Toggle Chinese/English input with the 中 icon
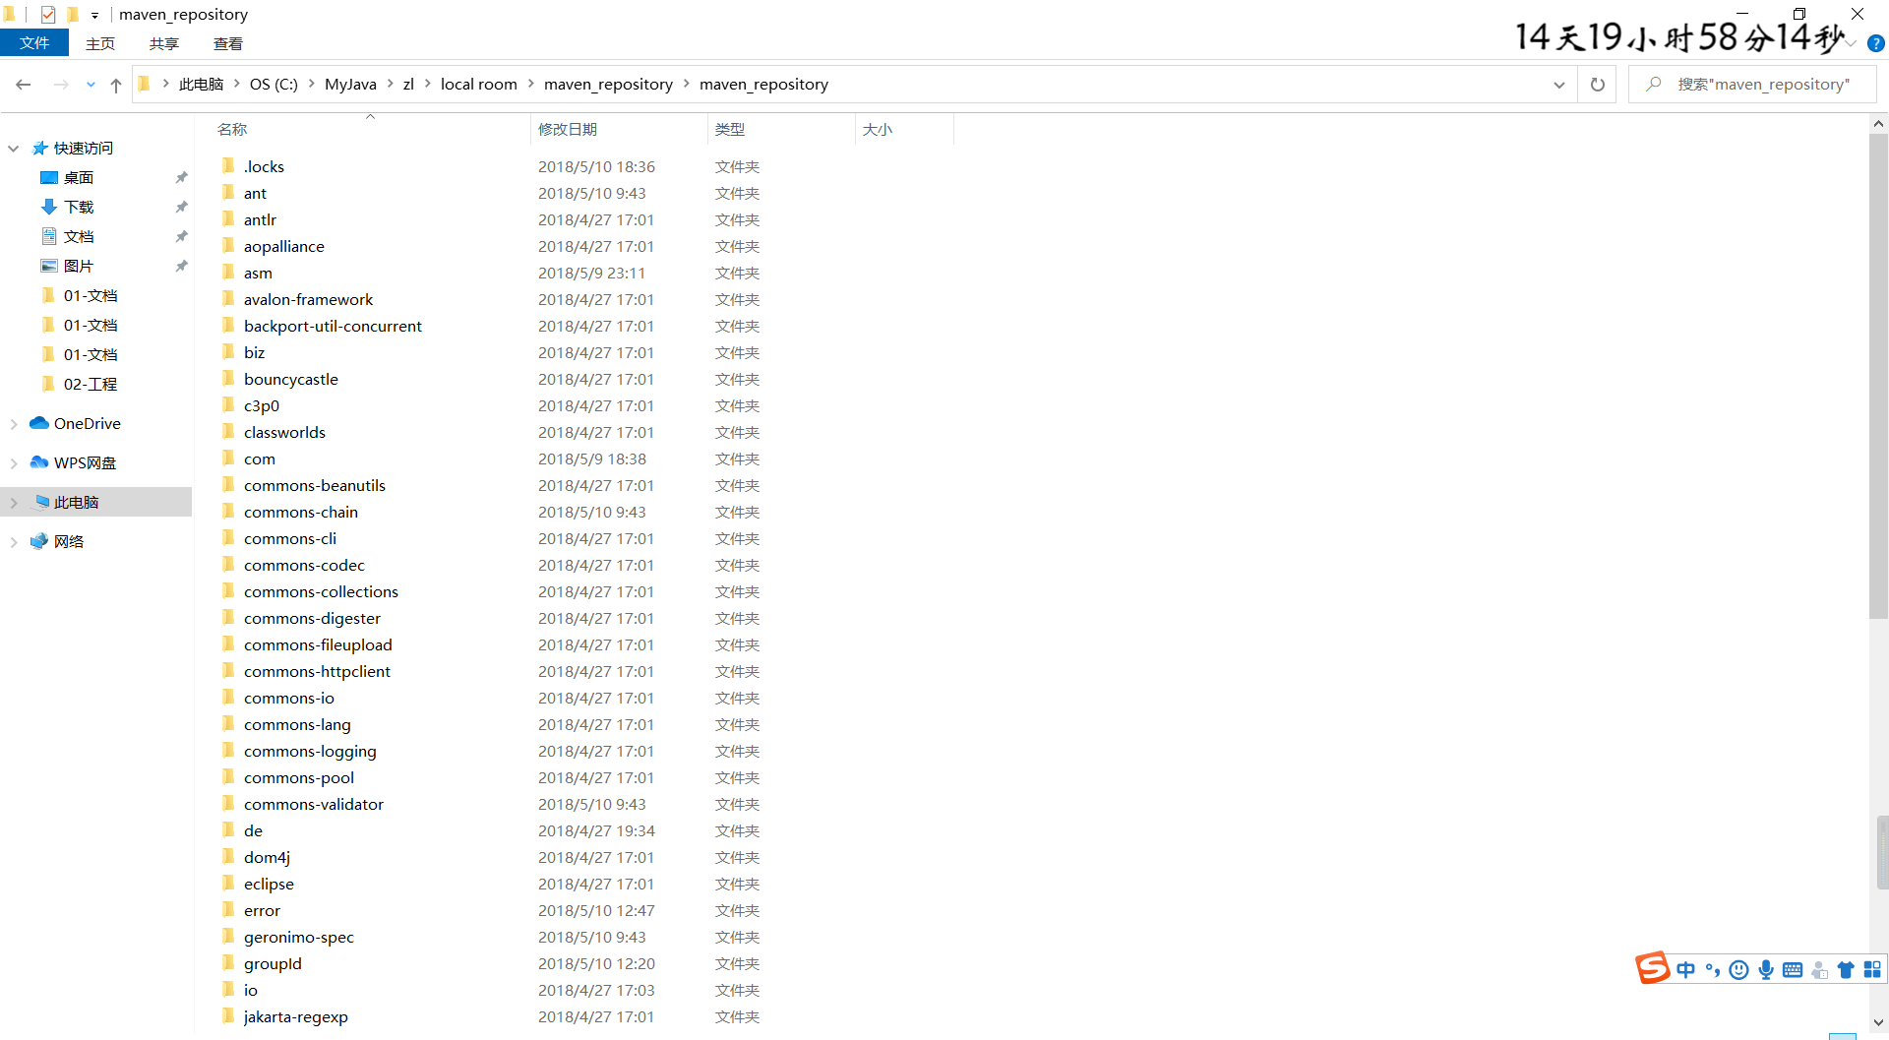Viewport: 1889px width, 1040px height. 1685,969
